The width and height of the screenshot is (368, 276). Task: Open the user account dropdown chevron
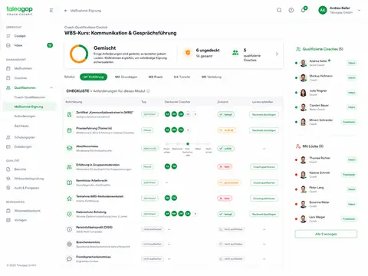pyautogui.click(x=359, y=11)
